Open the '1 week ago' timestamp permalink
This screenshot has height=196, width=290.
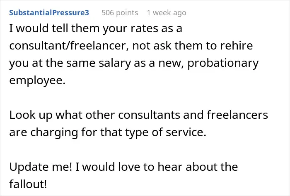[167, 13]
